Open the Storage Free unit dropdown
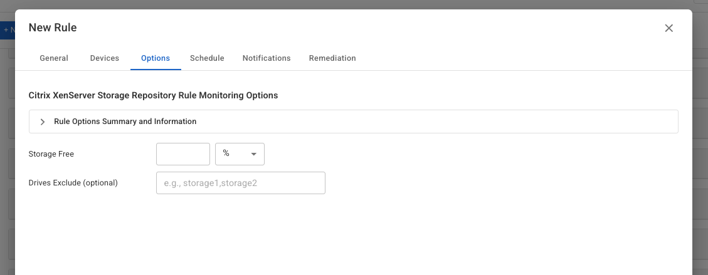Image resolution: width=708 pixels, height=275 pixels. 240,154
